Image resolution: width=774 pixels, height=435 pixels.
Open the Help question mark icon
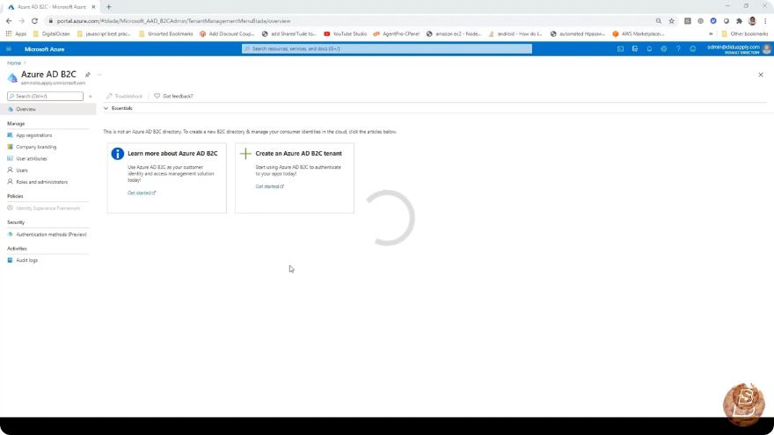click(678, 49)
